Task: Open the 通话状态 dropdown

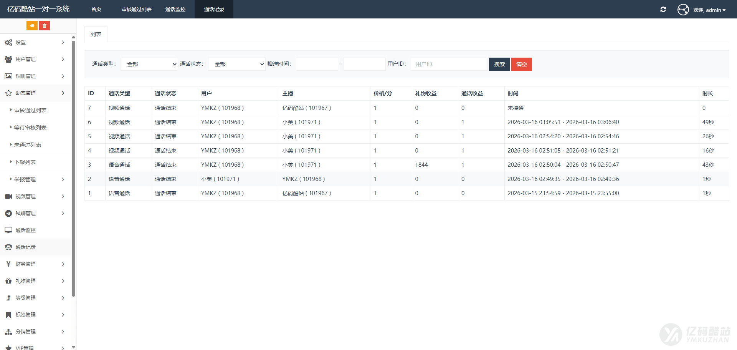Action: [236, 64]
